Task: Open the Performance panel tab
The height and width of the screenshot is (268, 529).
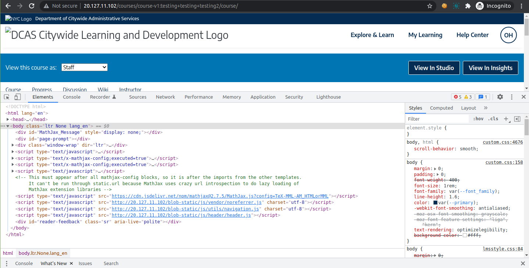Action: coord(199,97)
